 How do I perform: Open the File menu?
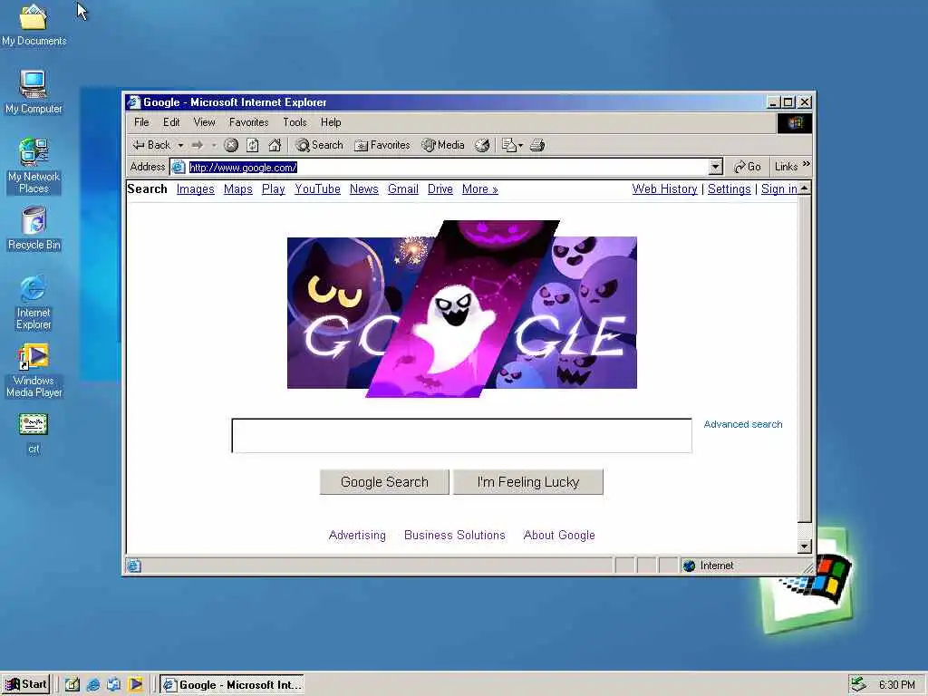[x=141, y=122]
